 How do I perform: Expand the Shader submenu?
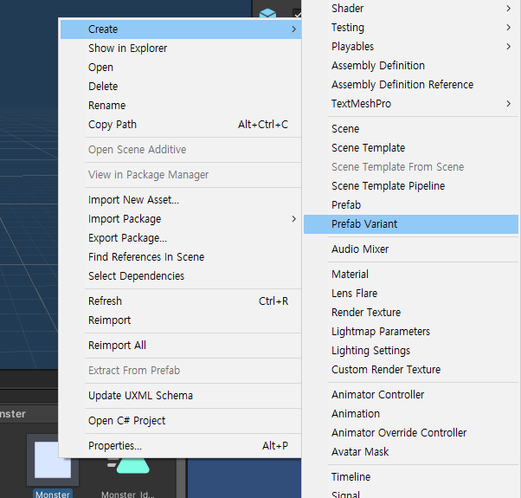tap(411, 9)
